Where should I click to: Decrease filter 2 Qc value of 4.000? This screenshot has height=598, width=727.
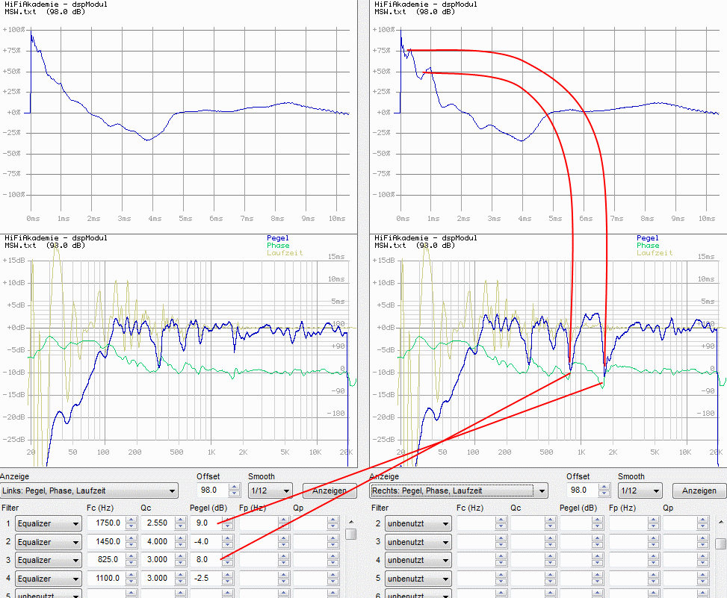179,546
